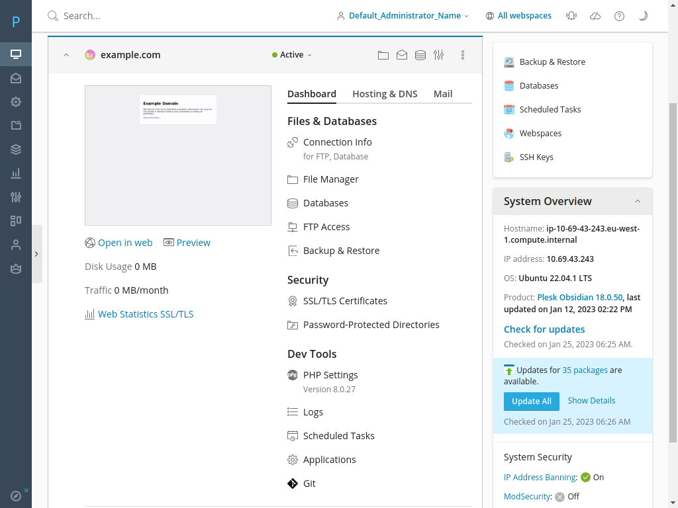Toggle dark mode with the moon icon
Screen dimensions: 678x508
coord(643,16)
